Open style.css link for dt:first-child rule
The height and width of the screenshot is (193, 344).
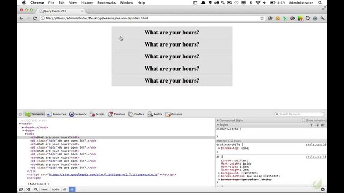coord(316,145)
